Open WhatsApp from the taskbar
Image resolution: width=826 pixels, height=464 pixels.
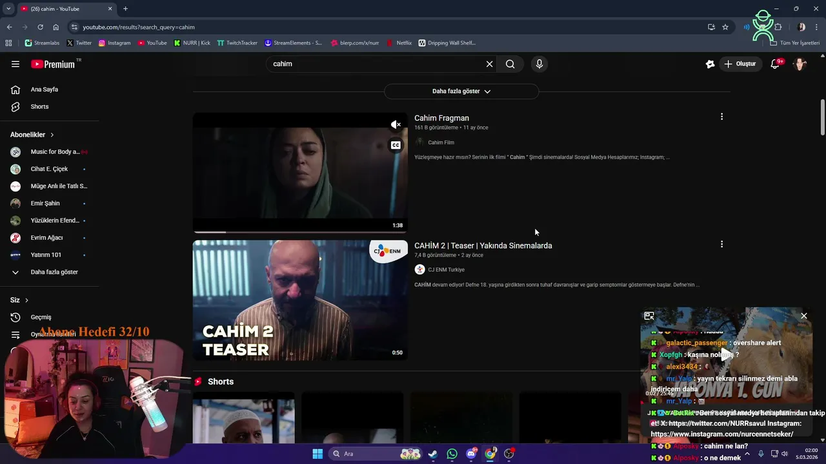pos(452,454)
